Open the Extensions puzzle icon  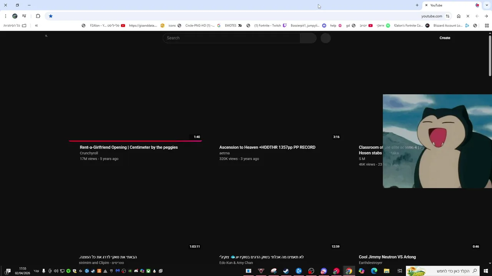point(38,16)
